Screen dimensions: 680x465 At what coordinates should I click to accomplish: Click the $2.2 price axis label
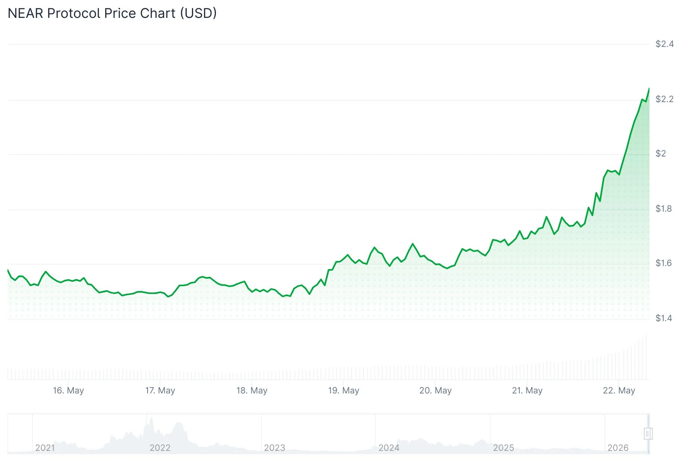[x=664, y=99]
